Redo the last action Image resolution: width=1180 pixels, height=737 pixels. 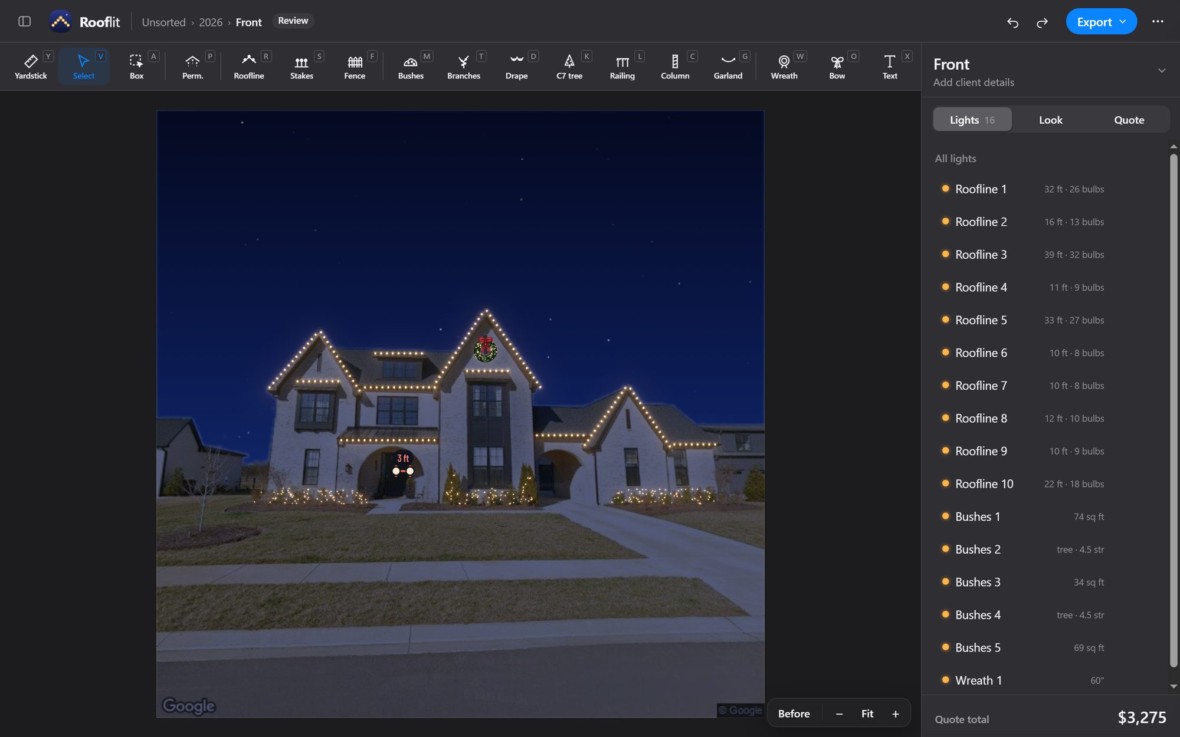1043,22
